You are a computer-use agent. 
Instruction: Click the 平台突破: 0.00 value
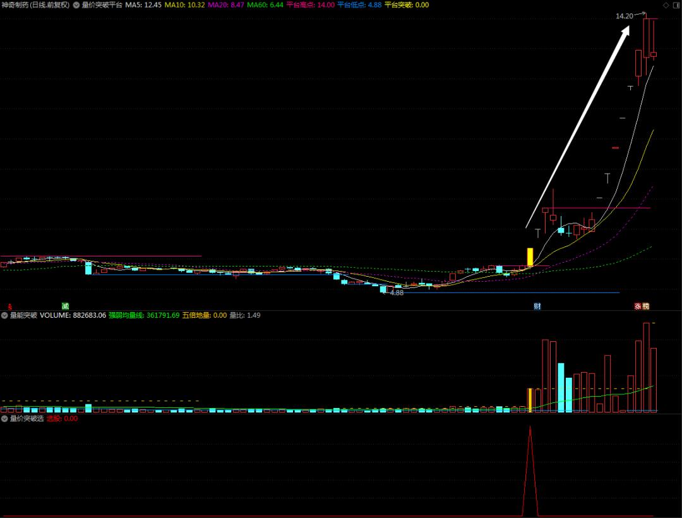pyautogui.click(x=406, y=5)
